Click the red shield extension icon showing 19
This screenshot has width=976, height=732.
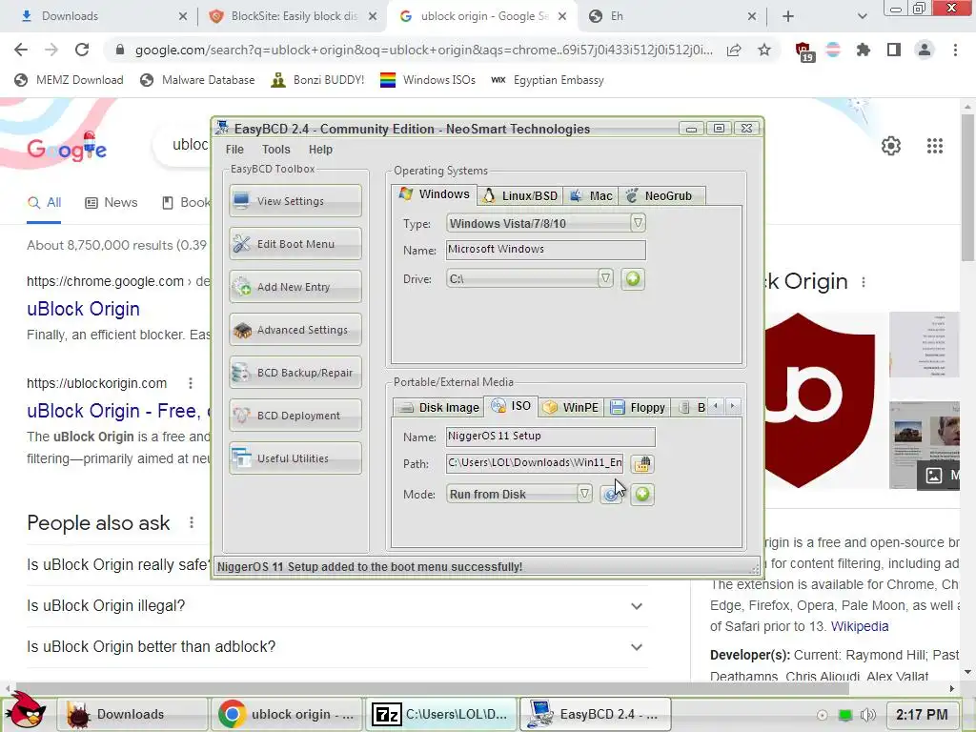pos(804,51)
